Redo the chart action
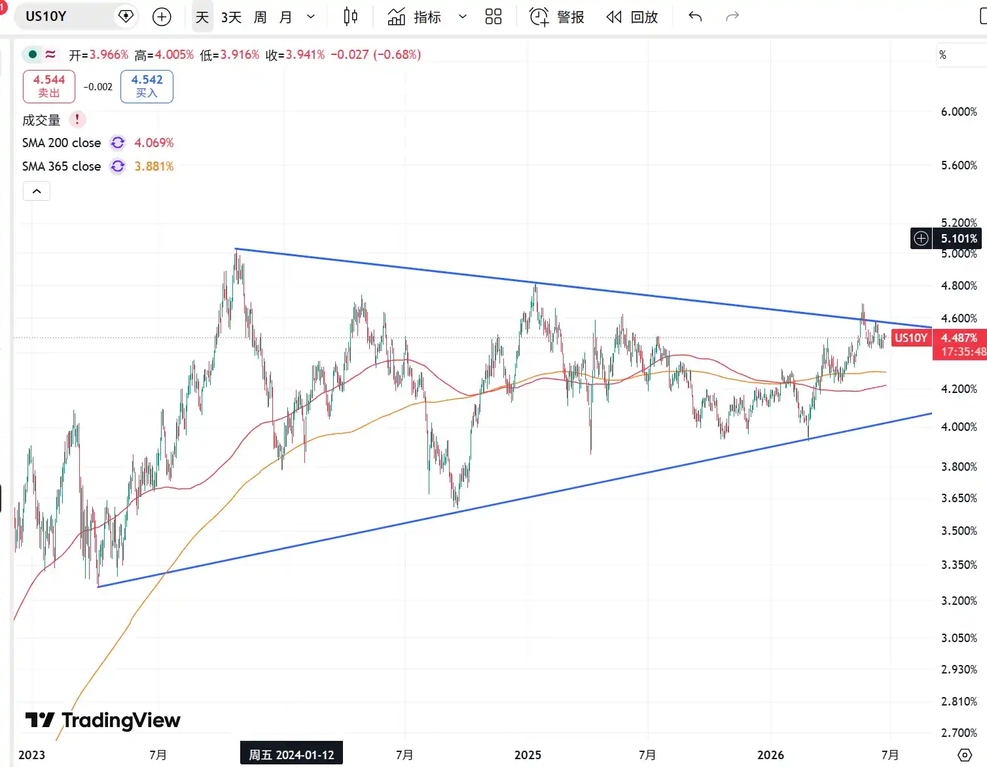 click(x=732, y=17)
